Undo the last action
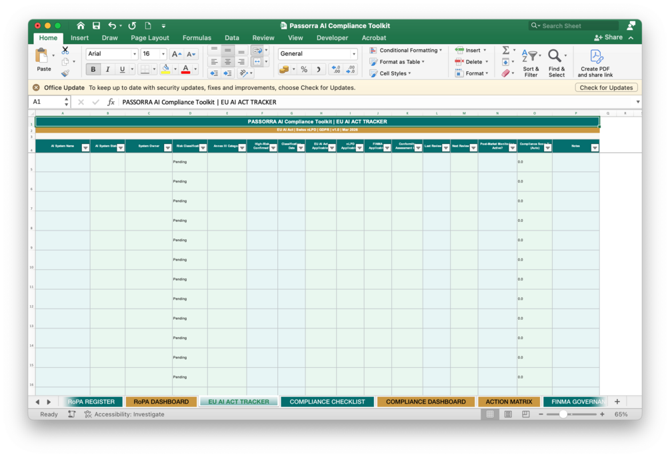Screen dimensions: 670x457 pos(112,25)
